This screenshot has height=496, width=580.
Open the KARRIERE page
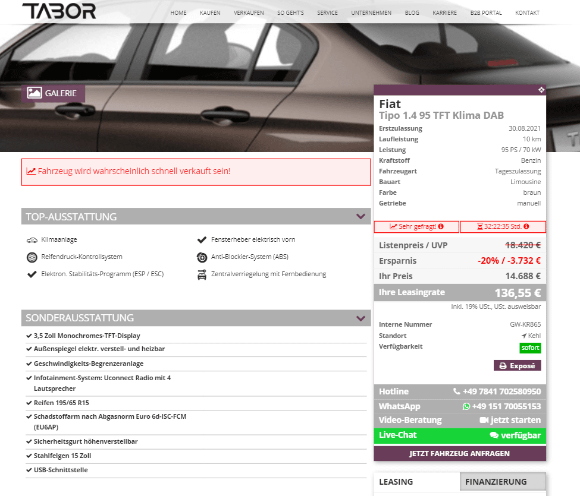pyautogui.click(x=444, y=13)
